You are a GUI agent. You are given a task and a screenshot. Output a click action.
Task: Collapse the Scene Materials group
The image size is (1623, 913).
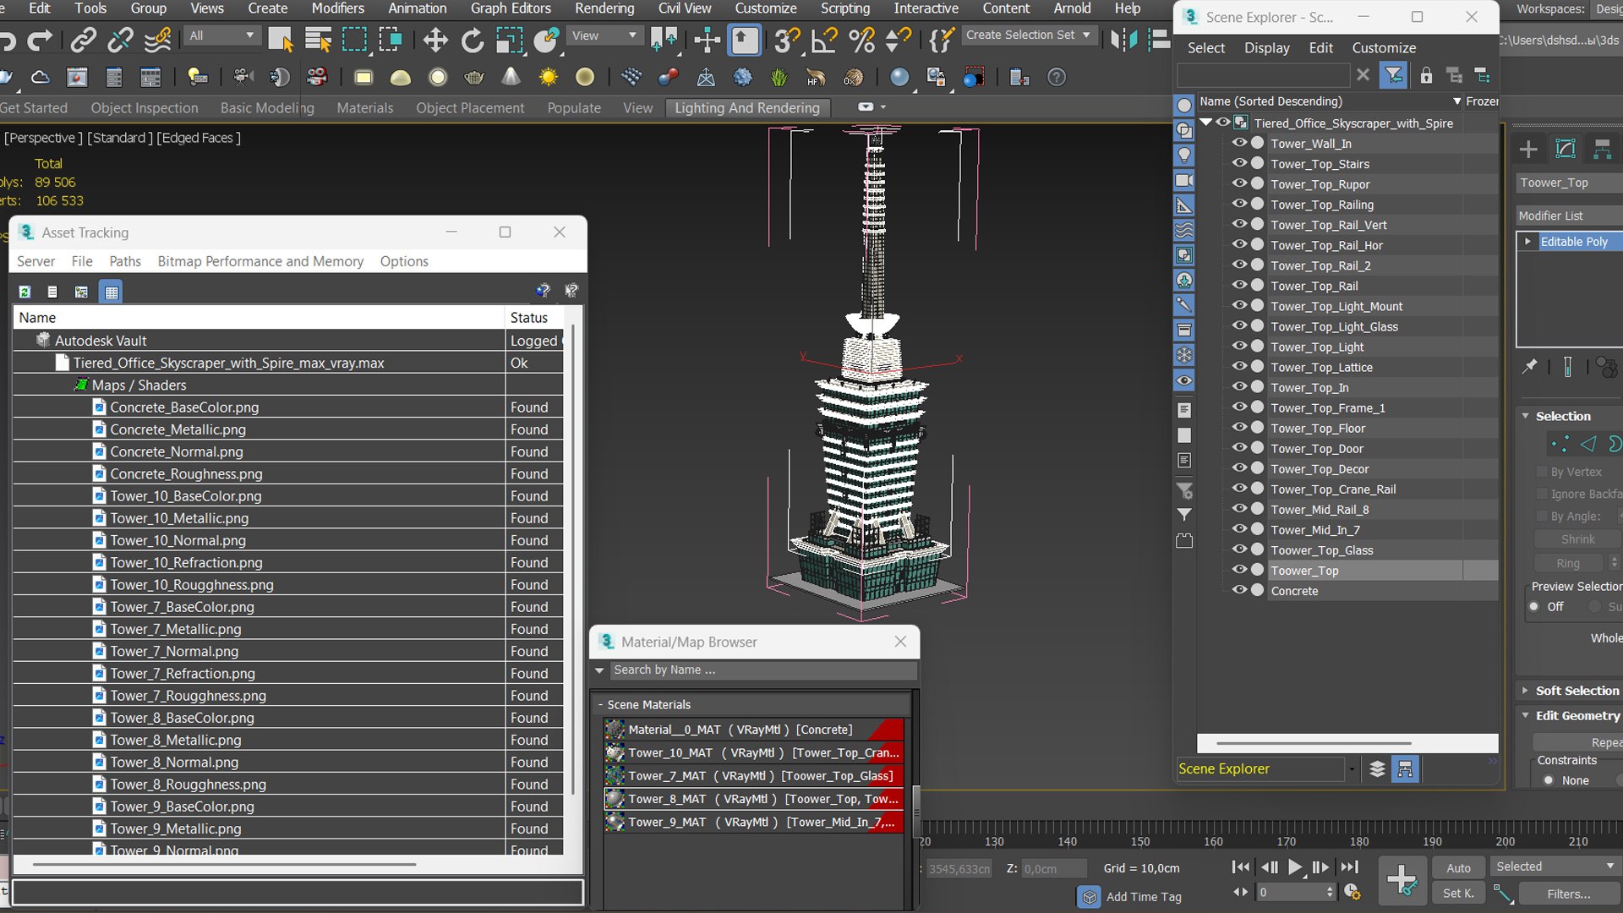[x=601, y=704]
